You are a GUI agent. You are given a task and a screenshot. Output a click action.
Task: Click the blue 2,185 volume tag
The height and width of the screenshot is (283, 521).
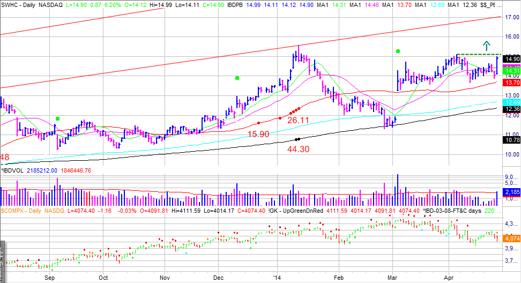pos(512,192)
